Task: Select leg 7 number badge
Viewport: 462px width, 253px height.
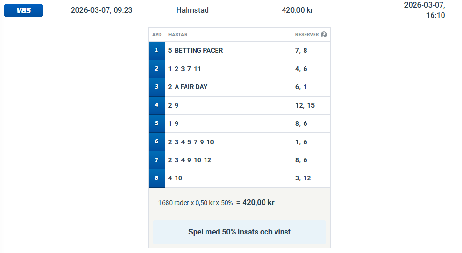Action: tap(157, 160)
